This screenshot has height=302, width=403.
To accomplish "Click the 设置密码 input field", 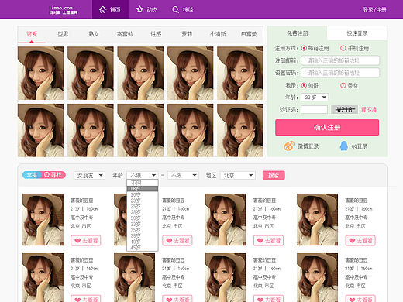I will (x=340, y=73).
